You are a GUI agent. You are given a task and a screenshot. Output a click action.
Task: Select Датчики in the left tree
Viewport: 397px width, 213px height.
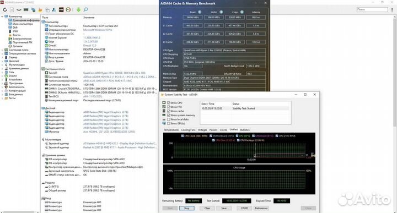point(17,46)
